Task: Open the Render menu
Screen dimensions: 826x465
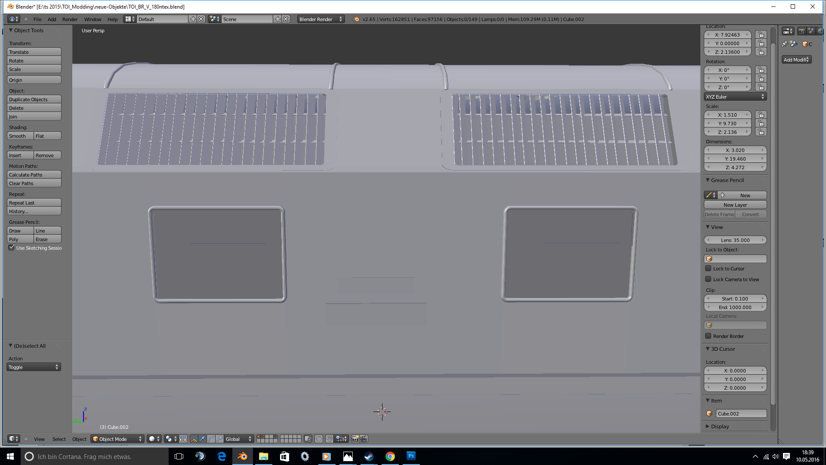Action: [x=70, y=19]
